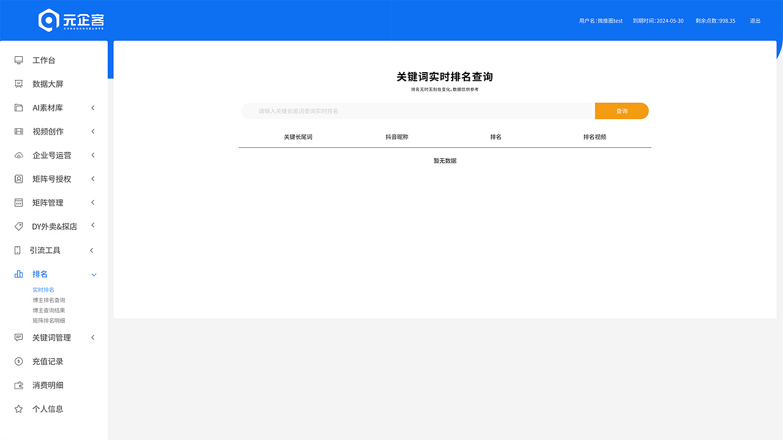783x440 pixels.
Task: Collapse the 排名 ranking section
Action: [x=54, y=274]
